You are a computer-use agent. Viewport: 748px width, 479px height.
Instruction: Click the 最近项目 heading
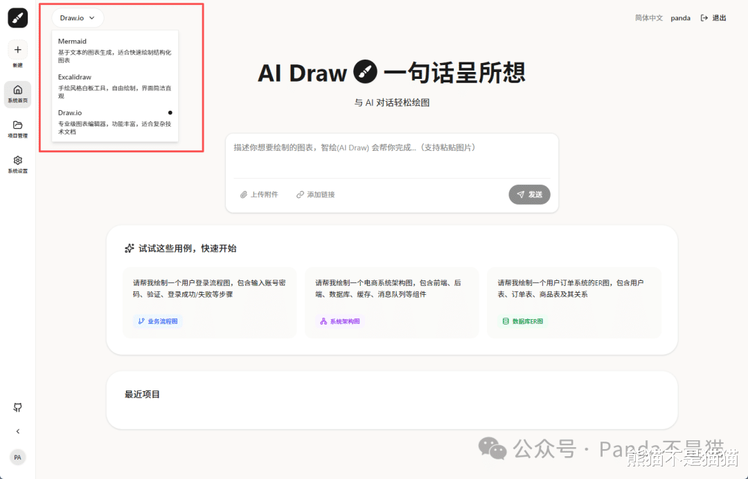pyautogui.click(x=142, y=395)
